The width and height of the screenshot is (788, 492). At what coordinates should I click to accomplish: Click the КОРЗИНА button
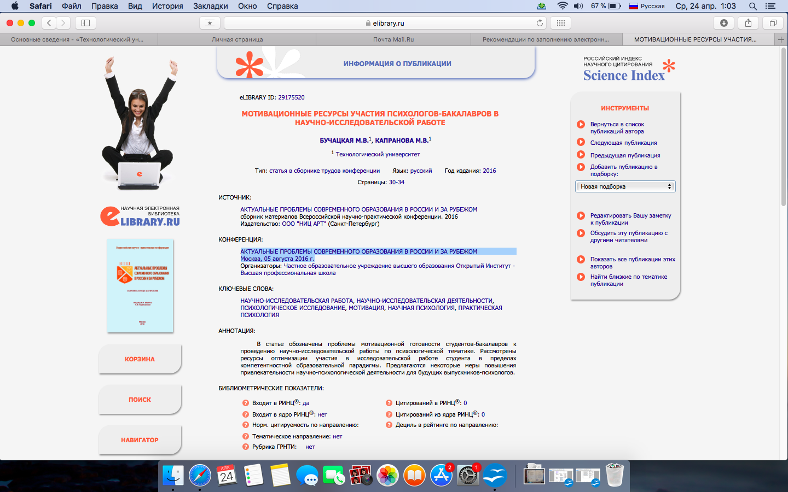pyautogui.click(x=140, y=359)
